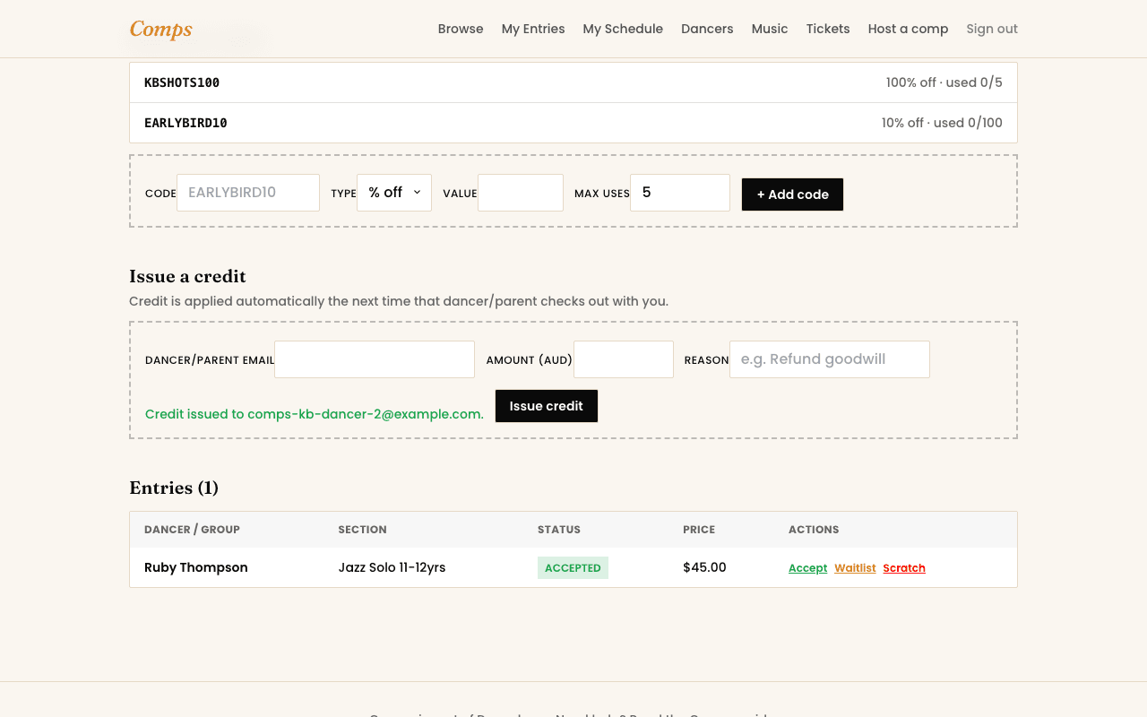Waitlist Ruby Thompson's entry
The height and width of the screenshot is (717, 1147).
[x=855, y=568]
